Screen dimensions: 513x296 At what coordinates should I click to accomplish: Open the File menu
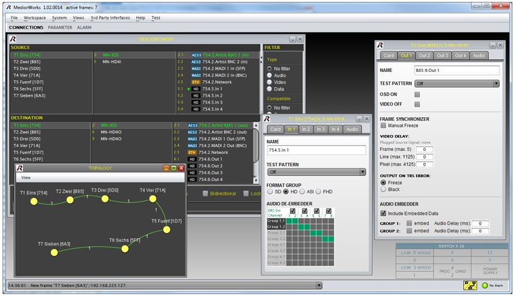click(14, 18)
